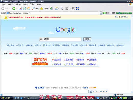The image size is (133, 100).
Task: Open the Forward button history dropdown
Action: 17,8
